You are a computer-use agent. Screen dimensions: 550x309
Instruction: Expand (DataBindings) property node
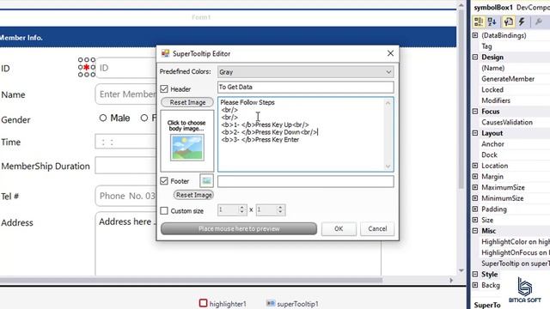(x=475, y=35)
